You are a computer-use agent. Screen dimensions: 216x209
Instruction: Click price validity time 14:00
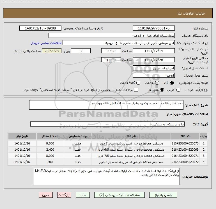pyautogui.click(x=111, y=60)
